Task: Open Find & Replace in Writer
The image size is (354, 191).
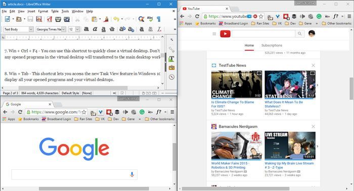Action: (141, 19)
